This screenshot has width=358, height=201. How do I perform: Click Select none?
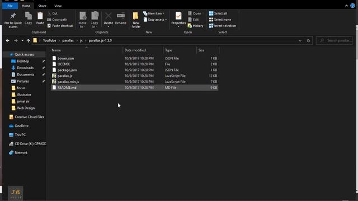(x=220, y=20)
